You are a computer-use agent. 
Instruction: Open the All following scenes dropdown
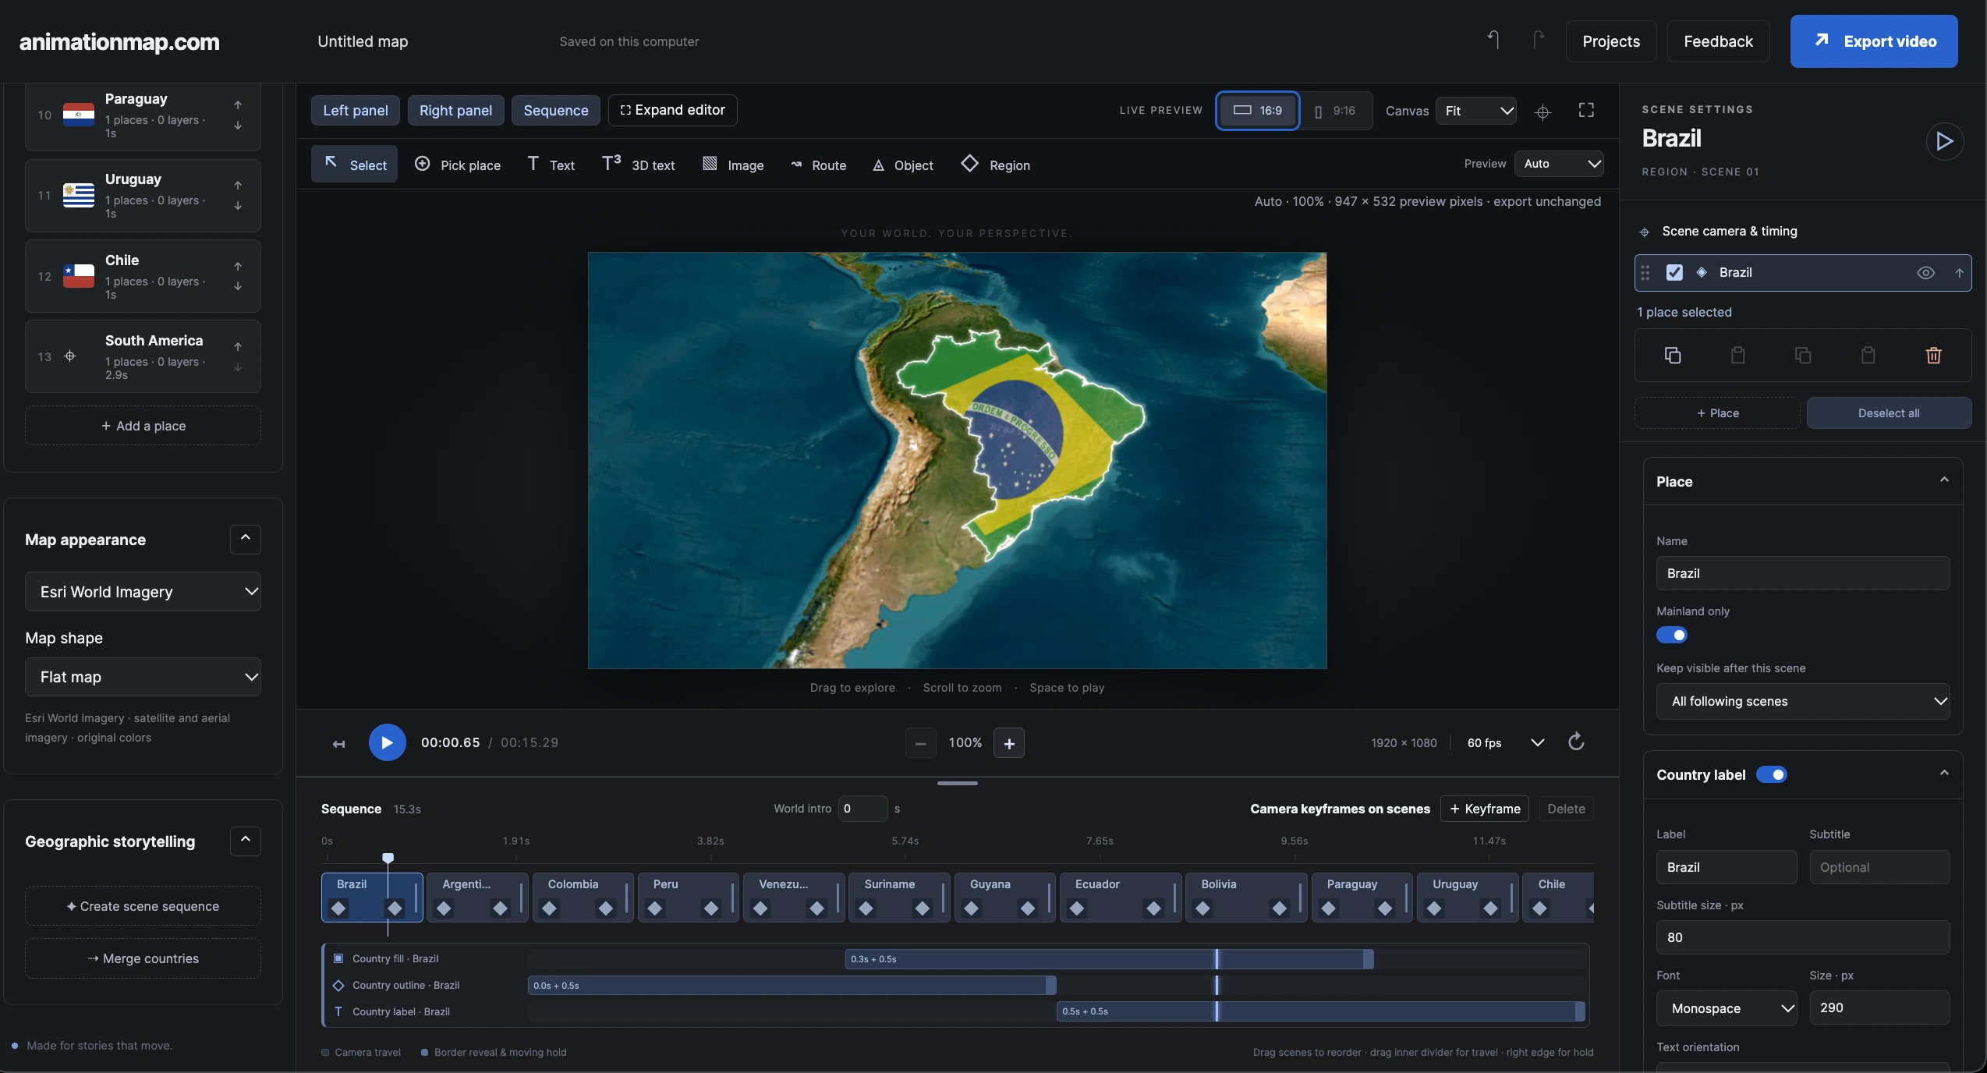point(1803,701)
